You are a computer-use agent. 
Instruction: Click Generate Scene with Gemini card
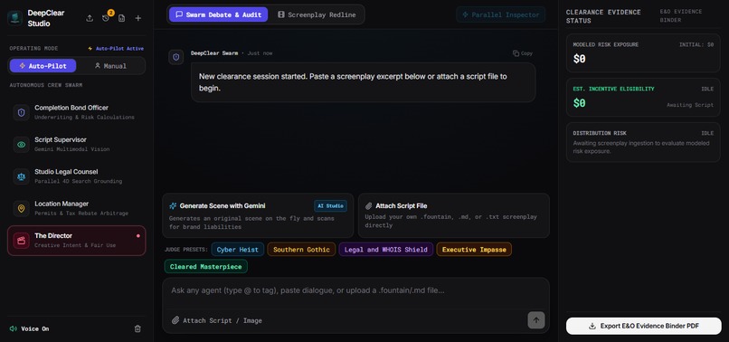(258, 215)
